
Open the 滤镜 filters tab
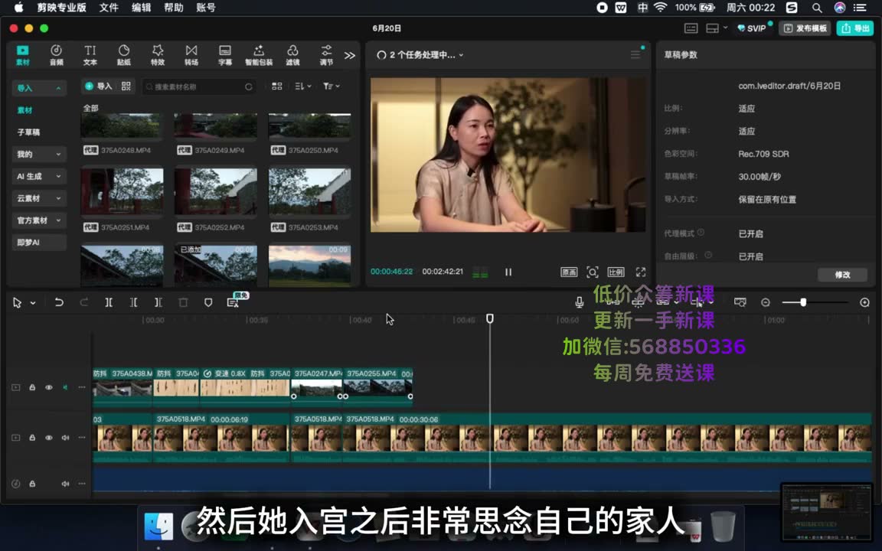pos(292,55)
